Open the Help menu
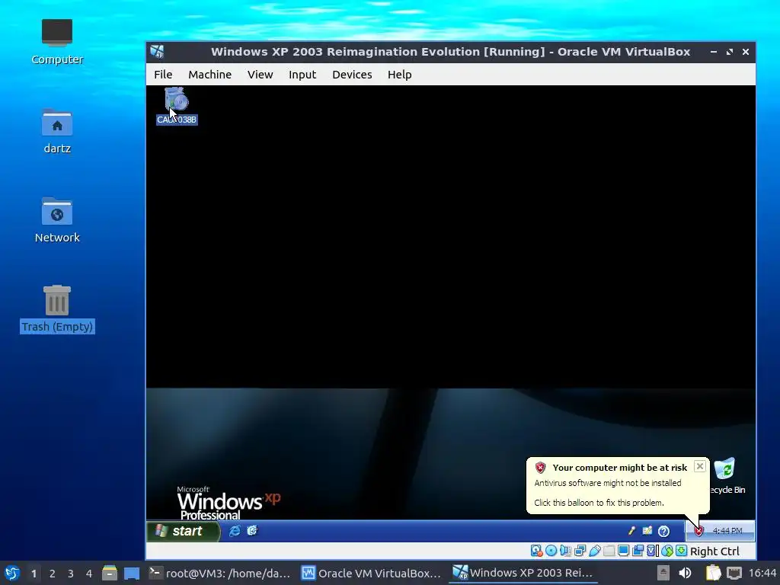The height and width of the screenshot is (585, 780). (x=399, y=75)
